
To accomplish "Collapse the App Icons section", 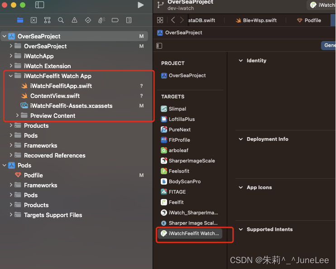I will click(x=241, y=187).
